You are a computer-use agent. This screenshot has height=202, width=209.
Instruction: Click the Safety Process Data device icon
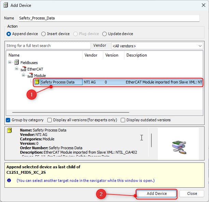37,82
